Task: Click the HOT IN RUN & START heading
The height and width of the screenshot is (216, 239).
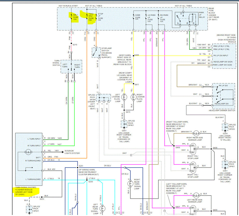Action: click(x=68, y=6)
